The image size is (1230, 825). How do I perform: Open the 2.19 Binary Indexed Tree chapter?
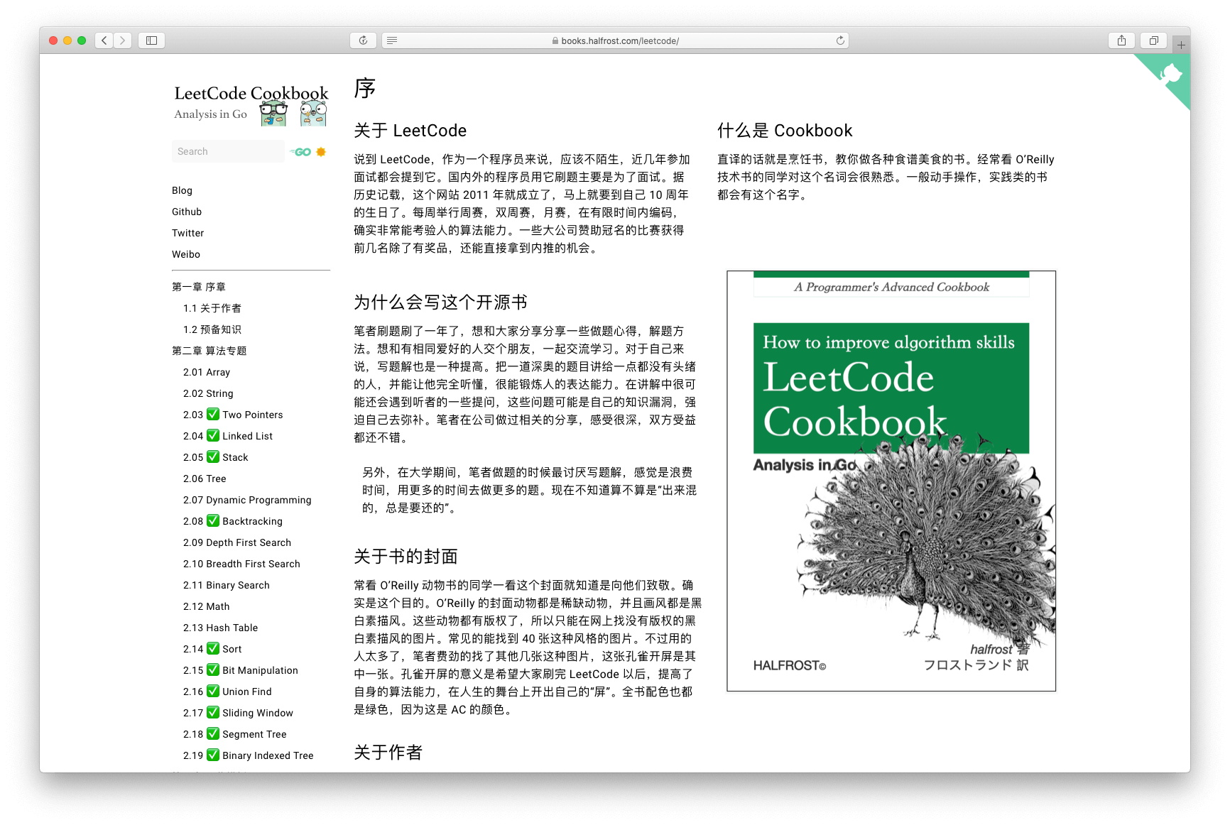(249, 755)
